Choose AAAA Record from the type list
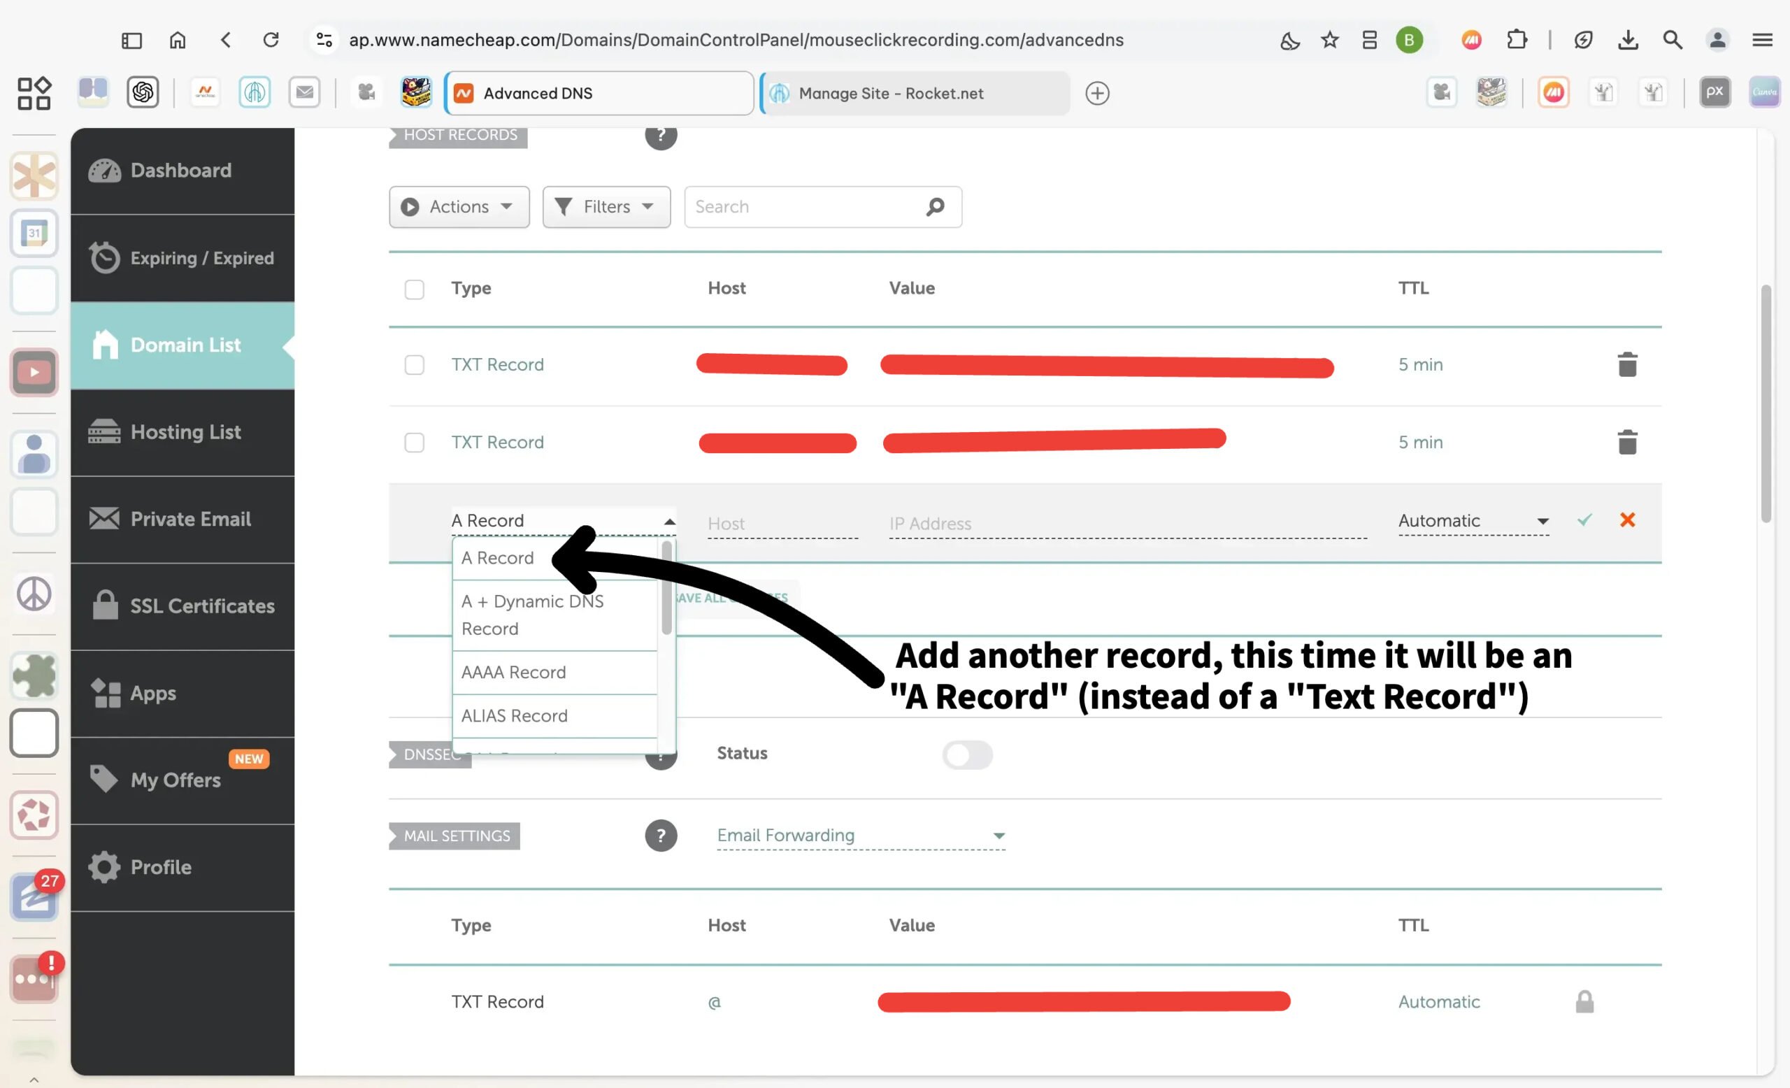Image resolution: width=1790 pixels, height=1088 pixels. pos(514,673)
